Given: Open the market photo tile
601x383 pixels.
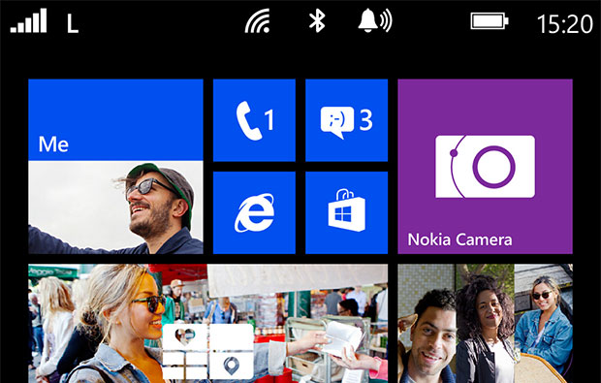Looking at the screenshot, I should click(x=208, y=323).
